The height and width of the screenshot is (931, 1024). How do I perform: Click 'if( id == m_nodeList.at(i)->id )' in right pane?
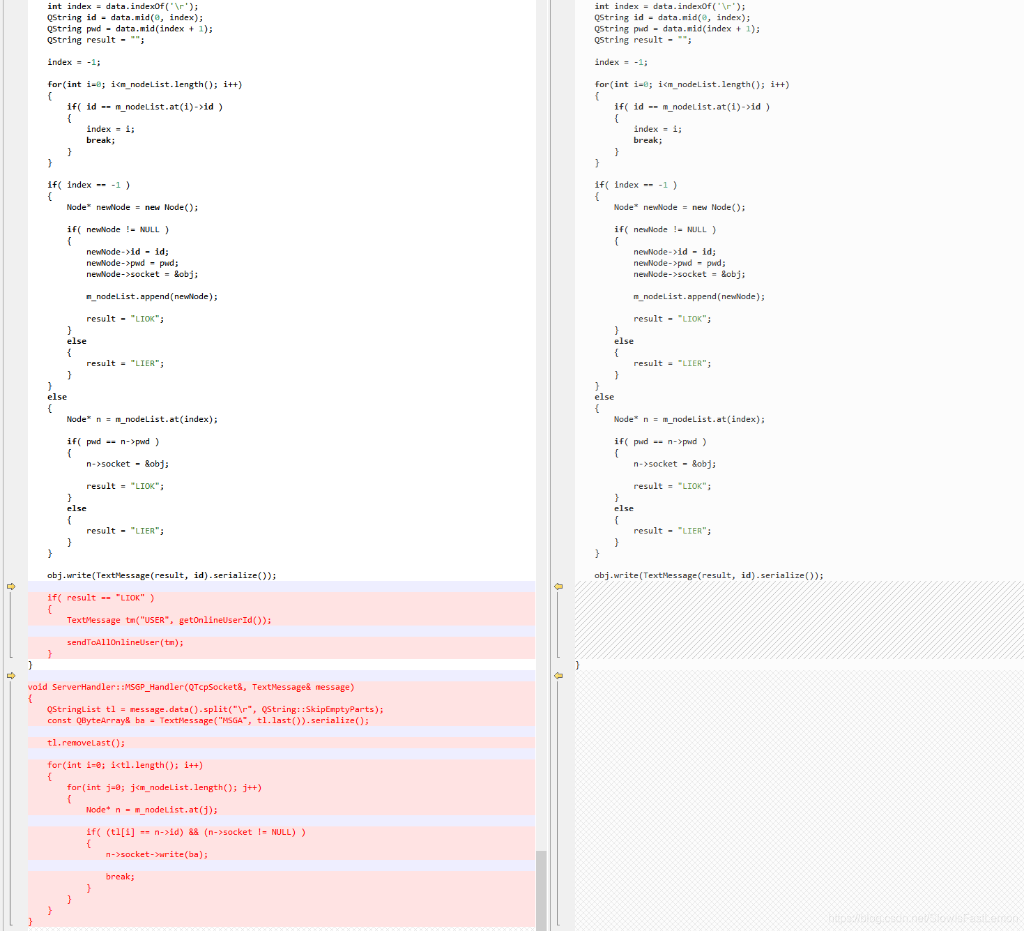[692, 107]
